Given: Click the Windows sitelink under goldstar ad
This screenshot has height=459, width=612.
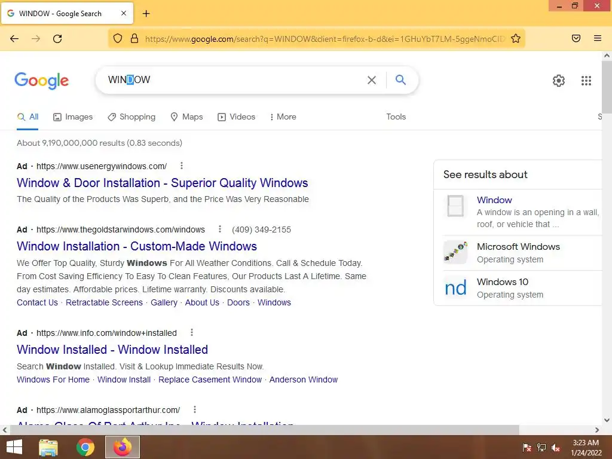Looking at the screenshot, I should [274, 302].
